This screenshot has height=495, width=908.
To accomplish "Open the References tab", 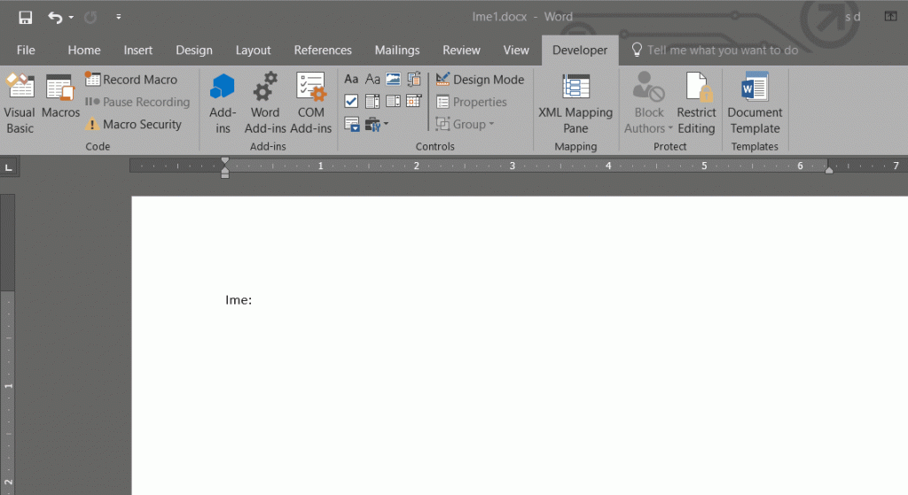I will coord(323,50).
